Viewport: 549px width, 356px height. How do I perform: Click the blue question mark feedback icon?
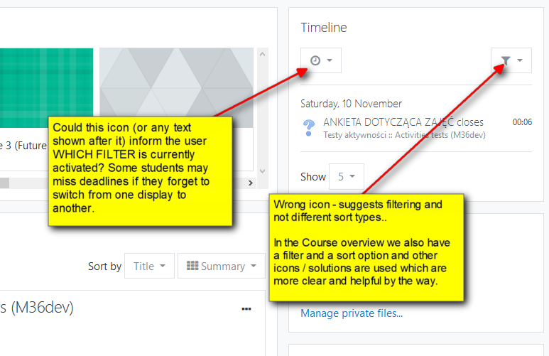point(308,128)
